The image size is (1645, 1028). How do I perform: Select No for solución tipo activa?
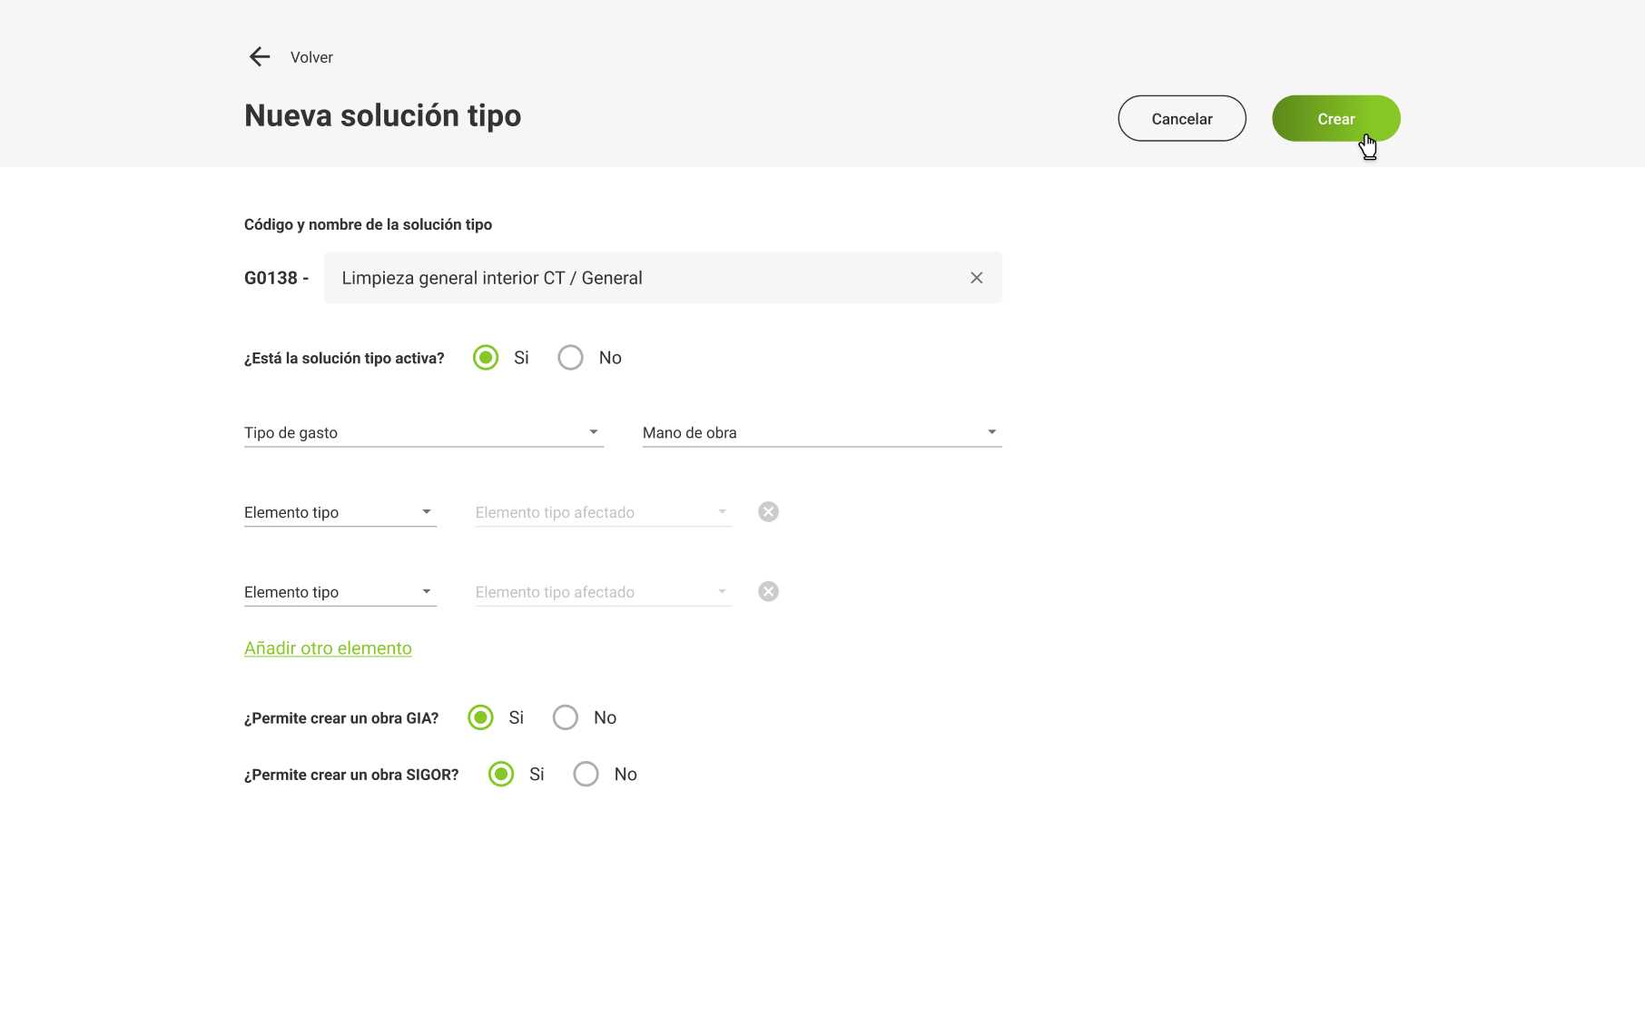pyautogui.click(x=570, y=358)
